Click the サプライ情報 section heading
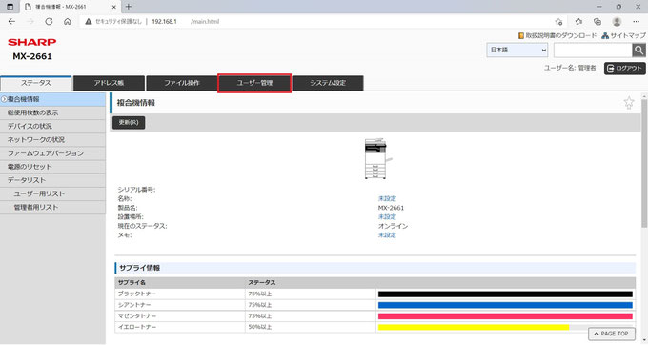Viewport: 648px width, 345px height. tap(140, 268)
